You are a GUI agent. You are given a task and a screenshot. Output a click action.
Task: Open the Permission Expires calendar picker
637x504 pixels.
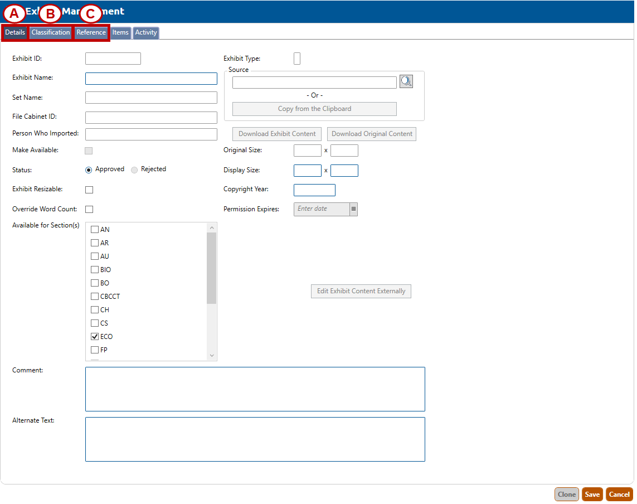[353, 209]
